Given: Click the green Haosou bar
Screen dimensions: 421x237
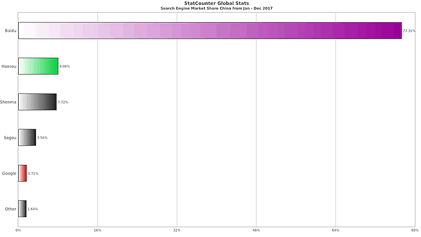Looking at the screenshot, I should tap(38, 66).
